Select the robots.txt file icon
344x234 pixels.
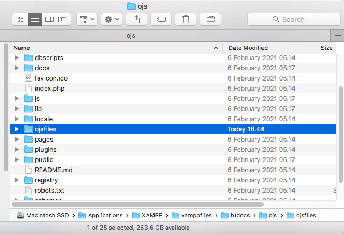tap(28, 191)
